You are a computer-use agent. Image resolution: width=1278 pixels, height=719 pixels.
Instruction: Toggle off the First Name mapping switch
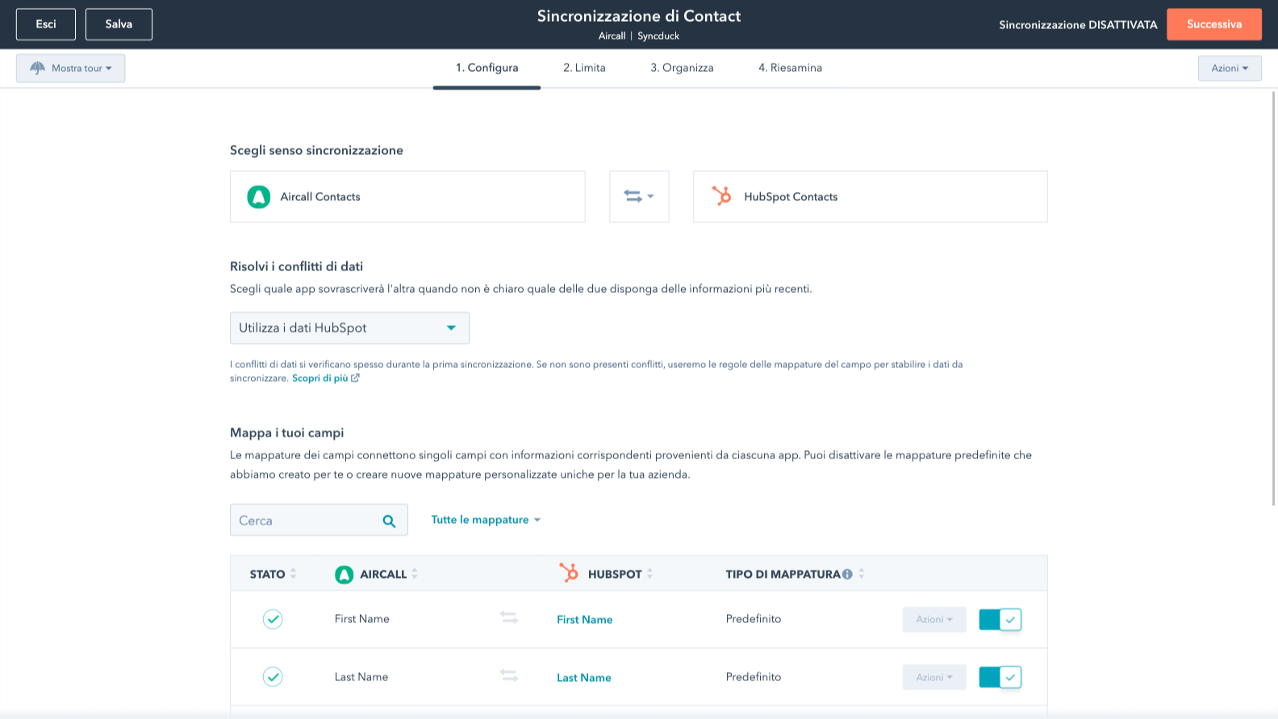(1000, 620)
